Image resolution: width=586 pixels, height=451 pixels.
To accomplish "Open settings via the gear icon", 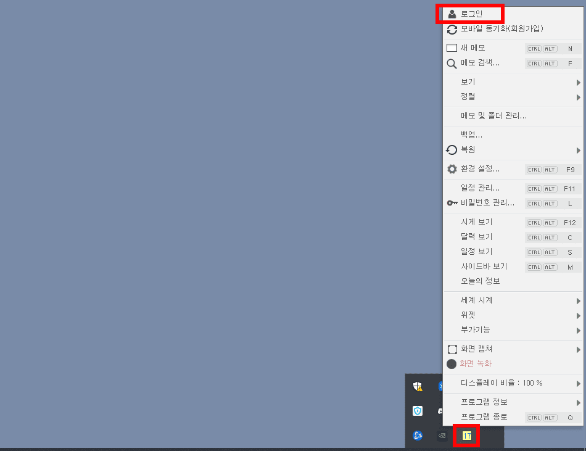I will tap(452, 169).
